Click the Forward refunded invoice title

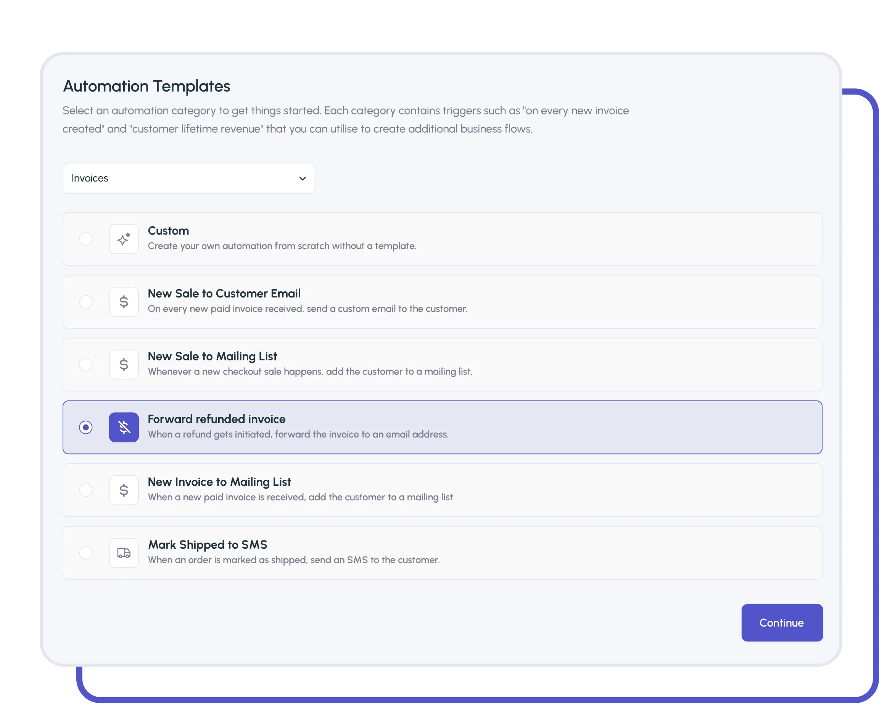pyautogui.click(x=217, y=419)
